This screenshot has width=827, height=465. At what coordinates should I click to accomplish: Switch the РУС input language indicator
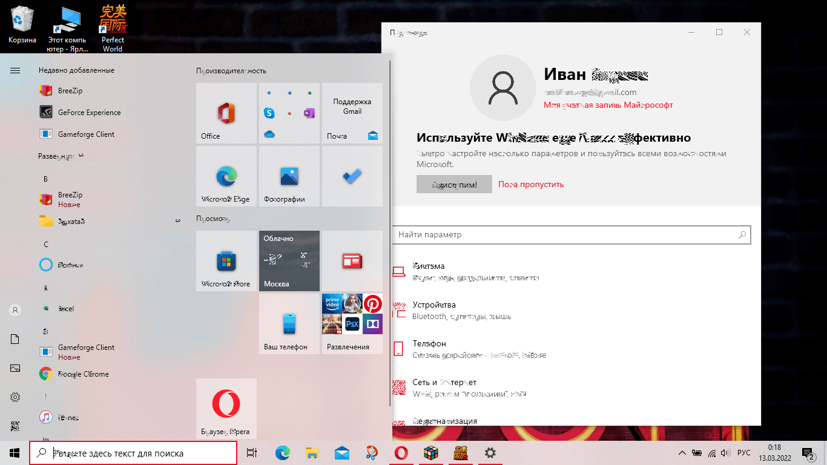744,453
